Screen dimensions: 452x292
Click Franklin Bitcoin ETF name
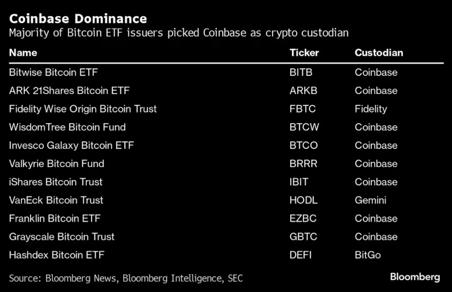[x=55, y=218]
